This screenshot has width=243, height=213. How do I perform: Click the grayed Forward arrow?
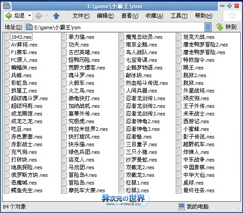(x=39, y=16)
